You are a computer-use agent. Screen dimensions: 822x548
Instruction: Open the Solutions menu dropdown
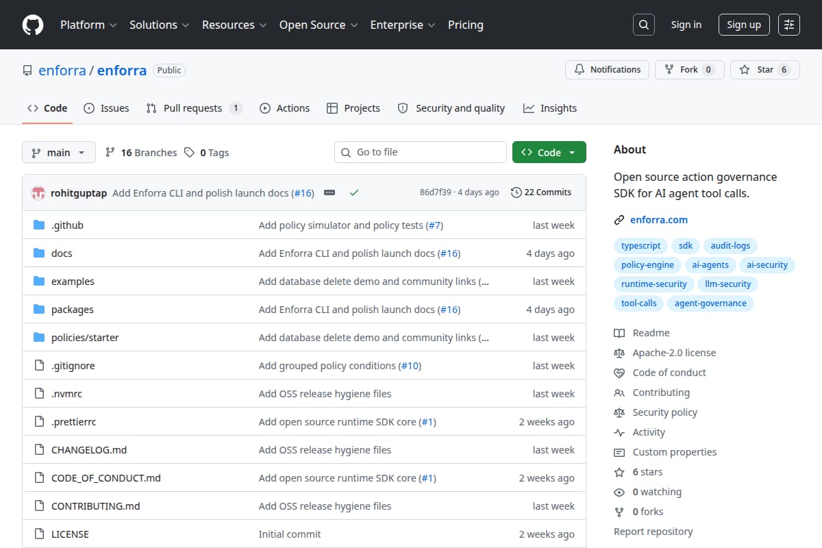pyautogui.click(x=159, y=25)
